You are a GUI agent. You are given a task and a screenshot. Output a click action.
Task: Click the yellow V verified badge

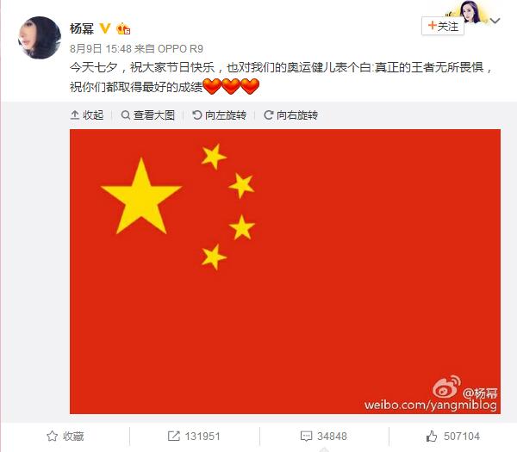click(x=105, y=28)
